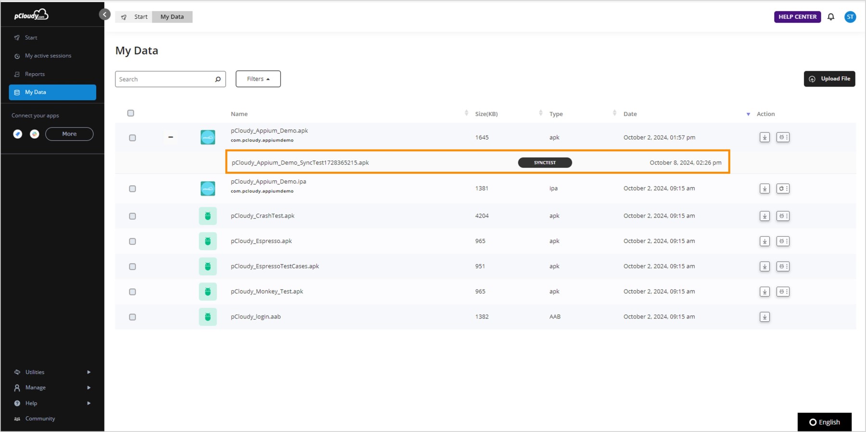
Task: Open more actions for pCloudy_CrashTest.apk
Action: tap(783, 216)
